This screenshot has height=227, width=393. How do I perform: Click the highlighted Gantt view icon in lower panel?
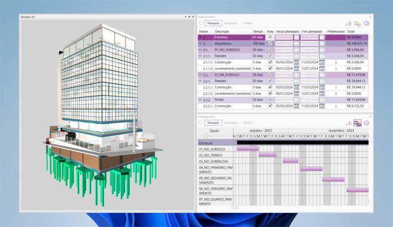click(357, 123)
